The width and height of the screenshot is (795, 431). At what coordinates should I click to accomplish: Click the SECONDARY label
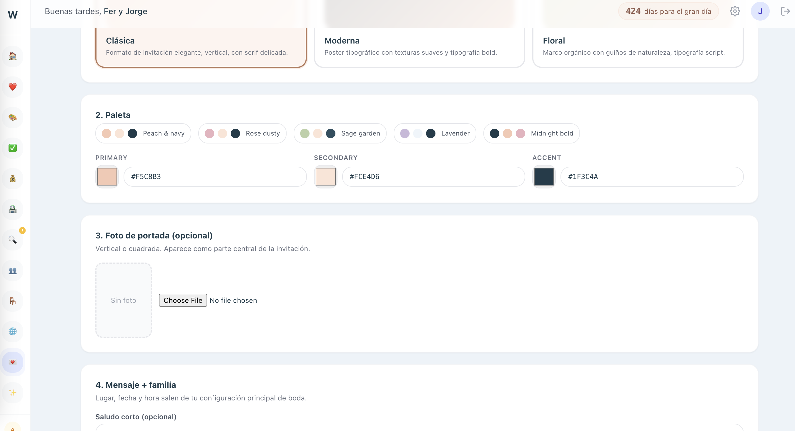pos(336,158)
